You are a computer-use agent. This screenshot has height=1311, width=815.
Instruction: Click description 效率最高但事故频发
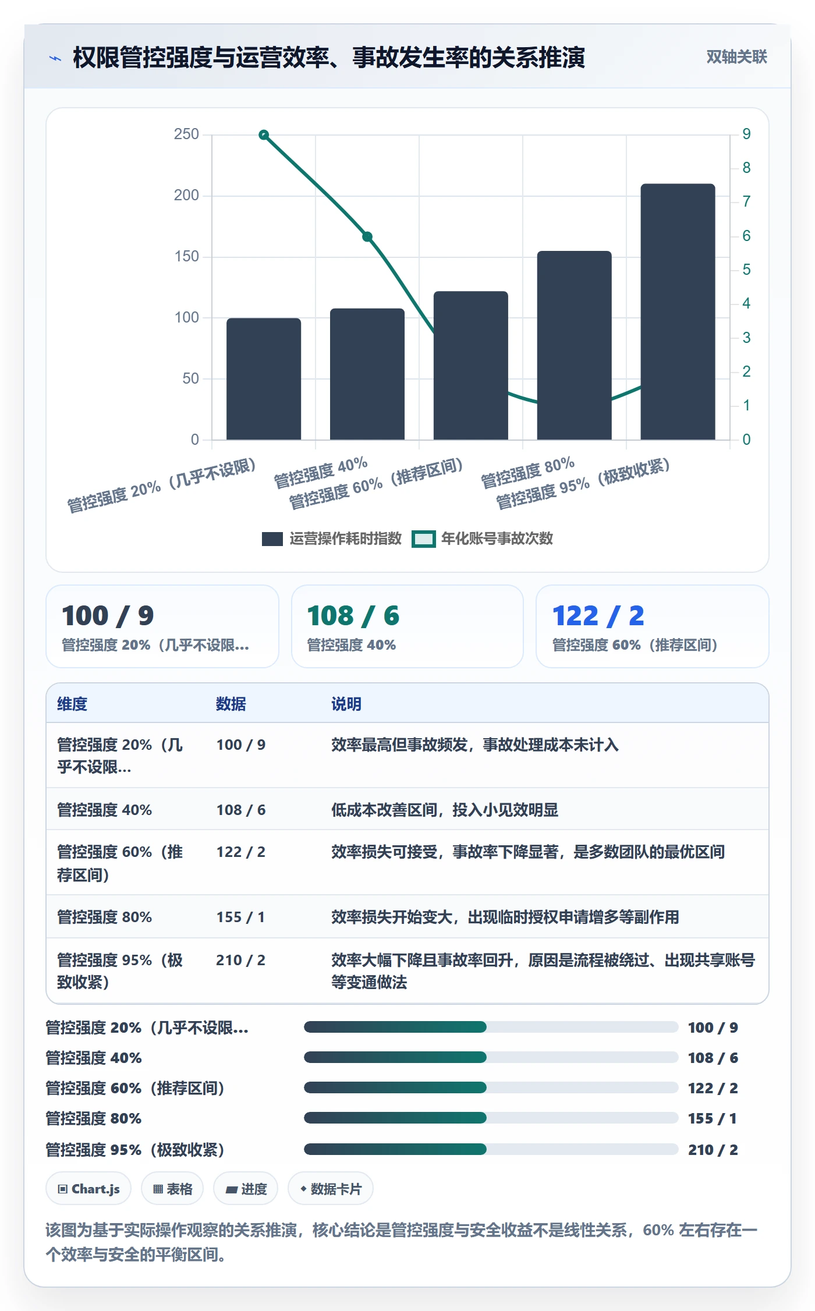pos(475,745)
